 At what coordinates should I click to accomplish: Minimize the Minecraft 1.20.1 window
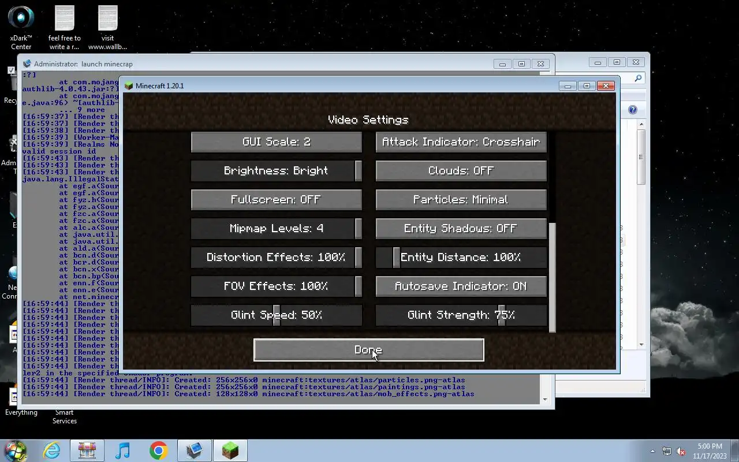568,85
